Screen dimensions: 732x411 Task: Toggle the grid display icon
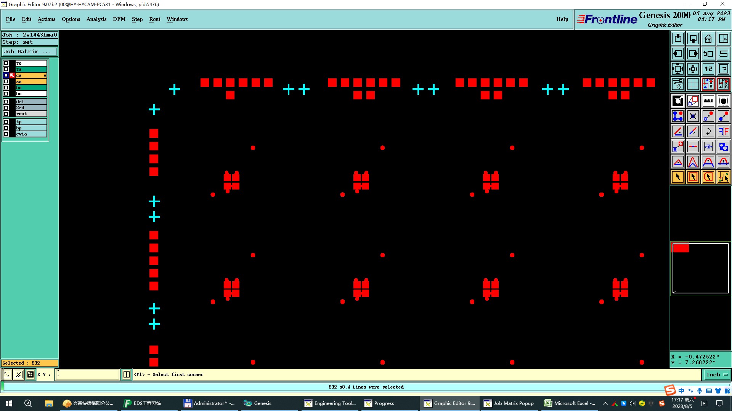(693, 84)
